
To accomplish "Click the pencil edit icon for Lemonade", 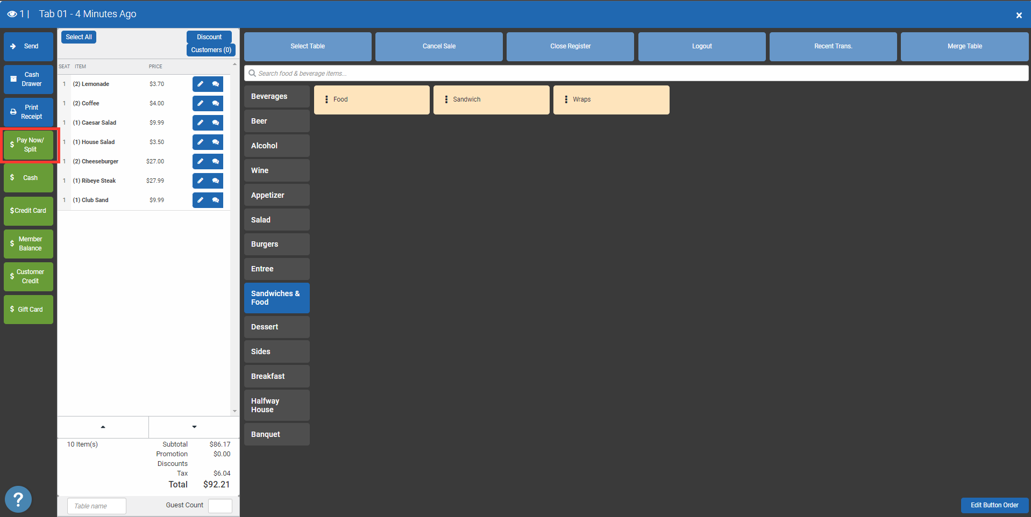I will pos(200,84).
